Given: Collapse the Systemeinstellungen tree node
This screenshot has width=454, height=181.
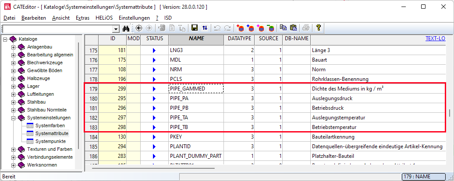Looking at the screenshot, I should click(13, 118).
